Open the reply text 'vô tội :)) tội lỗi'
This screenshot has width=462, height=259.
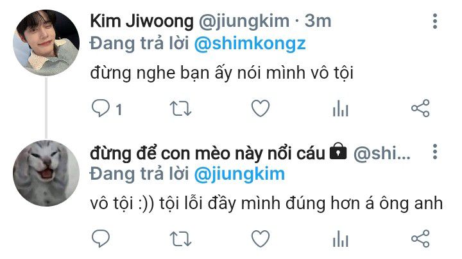click(x=146, y=203)
